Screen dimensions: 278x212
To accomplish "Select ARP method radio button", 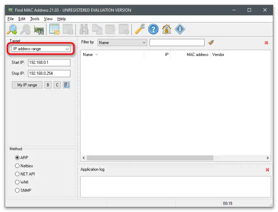I will click(x=17, y=158).
